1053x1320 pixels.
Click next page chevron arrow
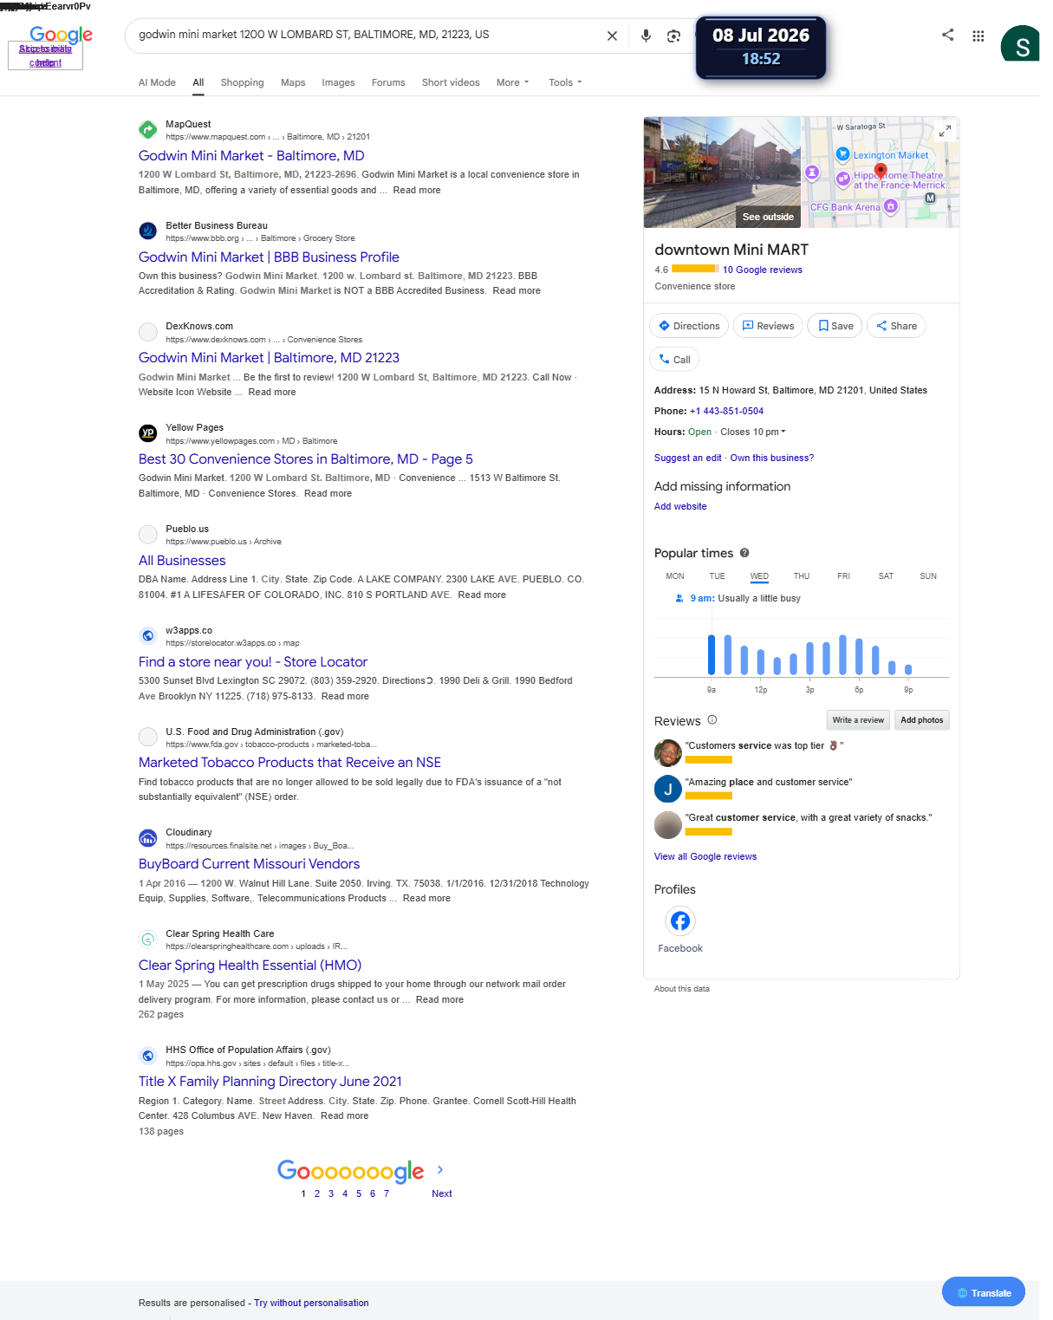pyautogui.click(x=440, y=1170)
